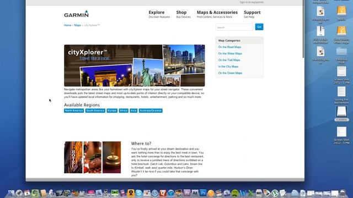
Task: Select the Asia region tag
Action: pos(133,111)
